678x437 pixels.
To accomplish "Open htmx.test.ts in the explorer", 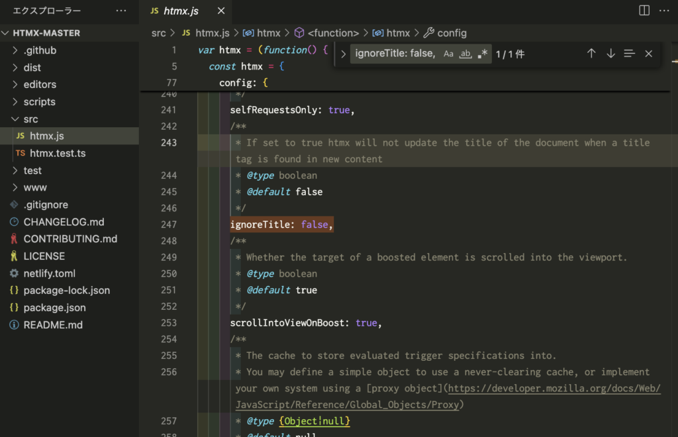I will coord(58,153).
